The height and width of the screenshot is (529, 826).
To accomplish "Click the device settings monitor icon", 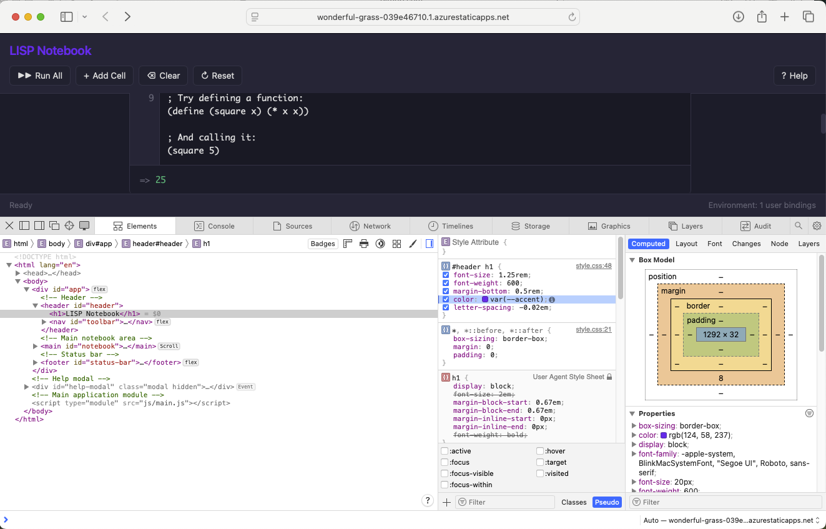I will click(x=84, y=226).
